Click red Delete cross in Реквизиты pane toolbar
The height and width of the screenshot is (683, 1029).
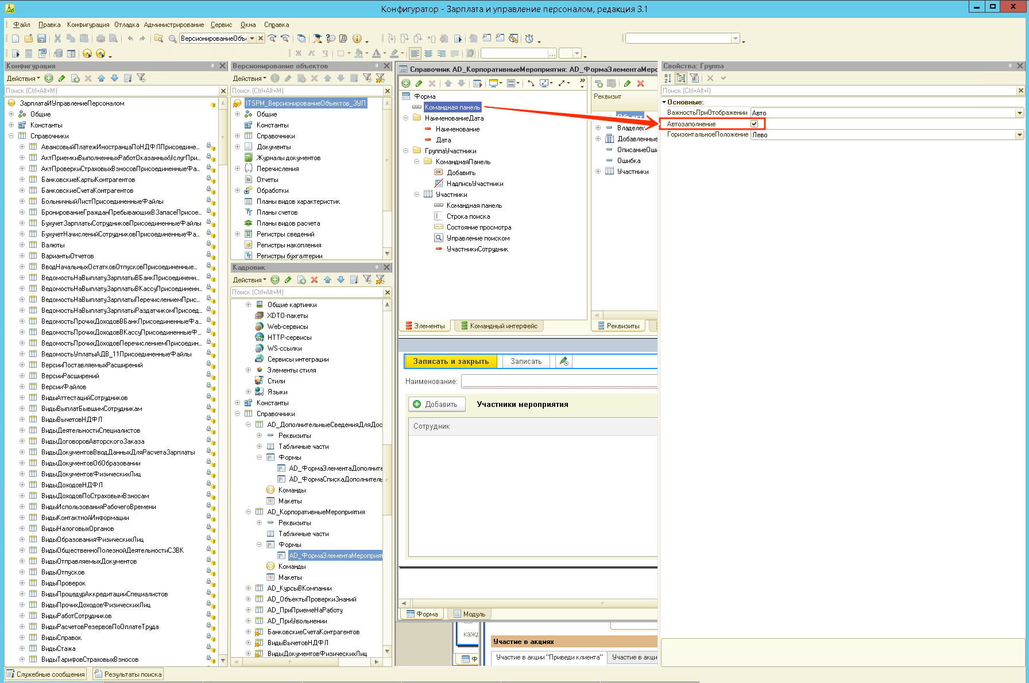coord(641,83)
